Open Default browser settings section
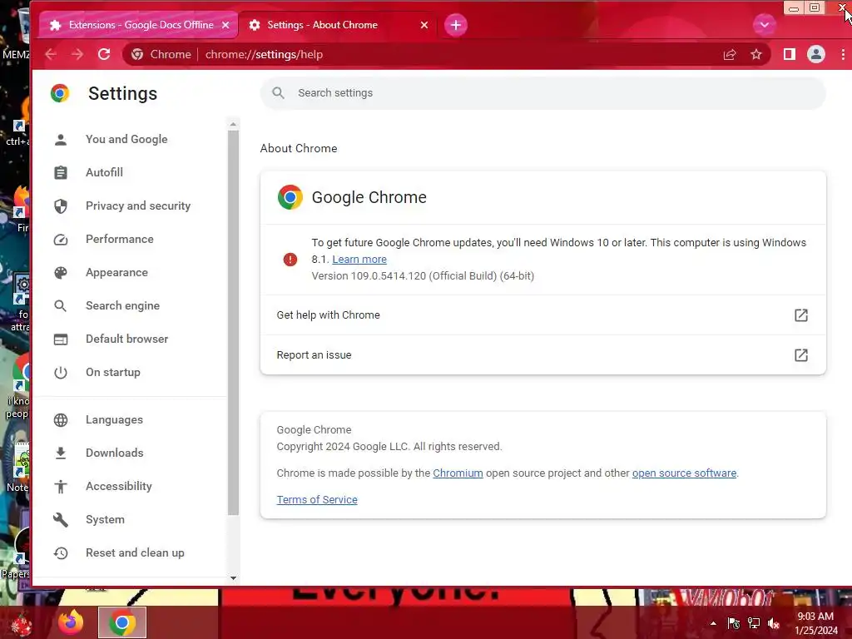Screen dimensions: 852x639 [127, 339]
